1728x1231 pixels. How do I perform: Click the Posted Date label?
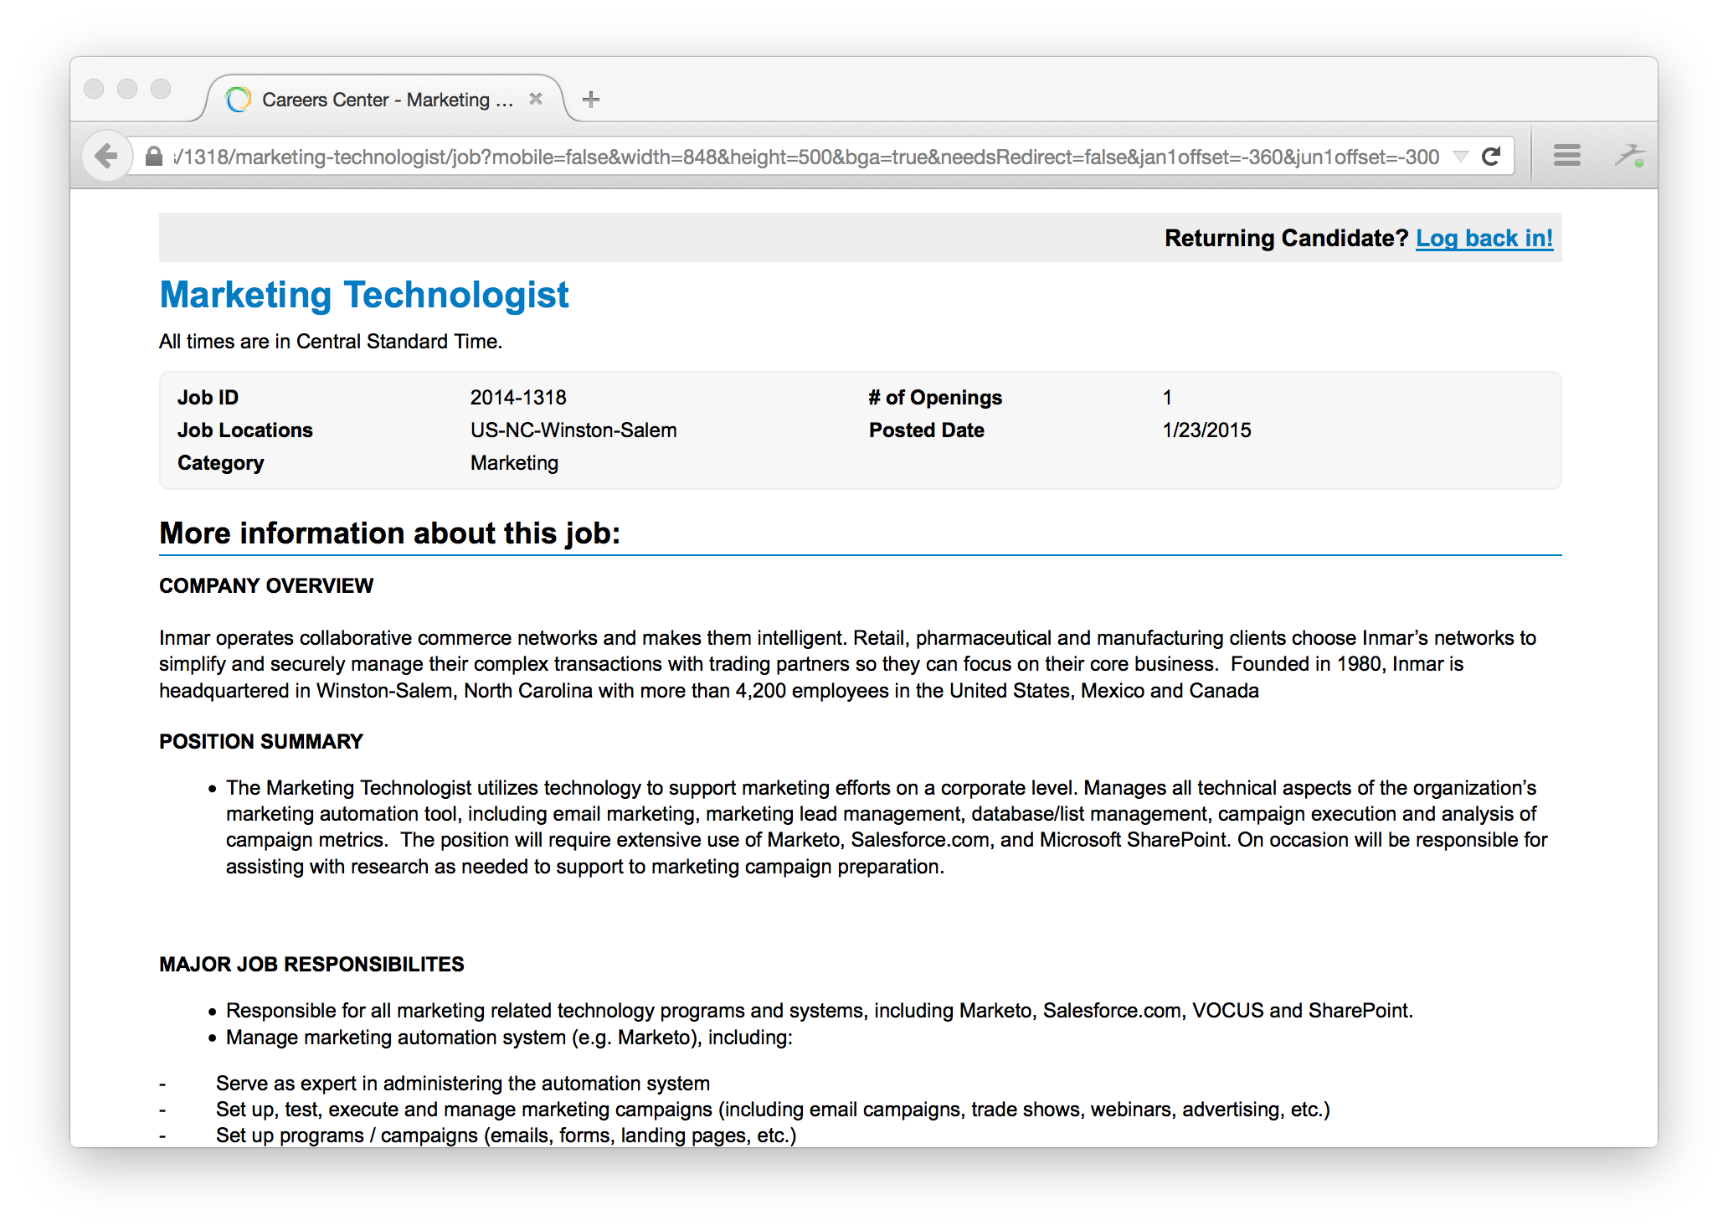(x=927, y=430)
